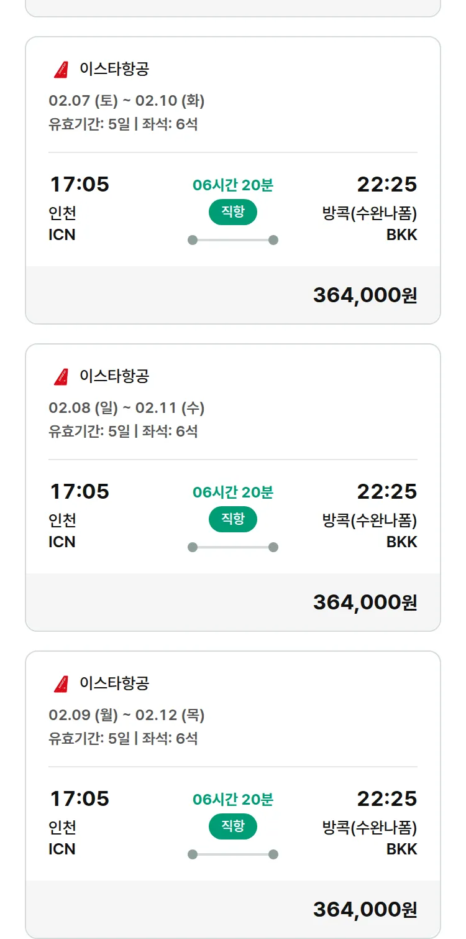The image size is (466, 939).
Task: Click 364,000원 price on 02.07 flight card
Action: click(365, 295)
